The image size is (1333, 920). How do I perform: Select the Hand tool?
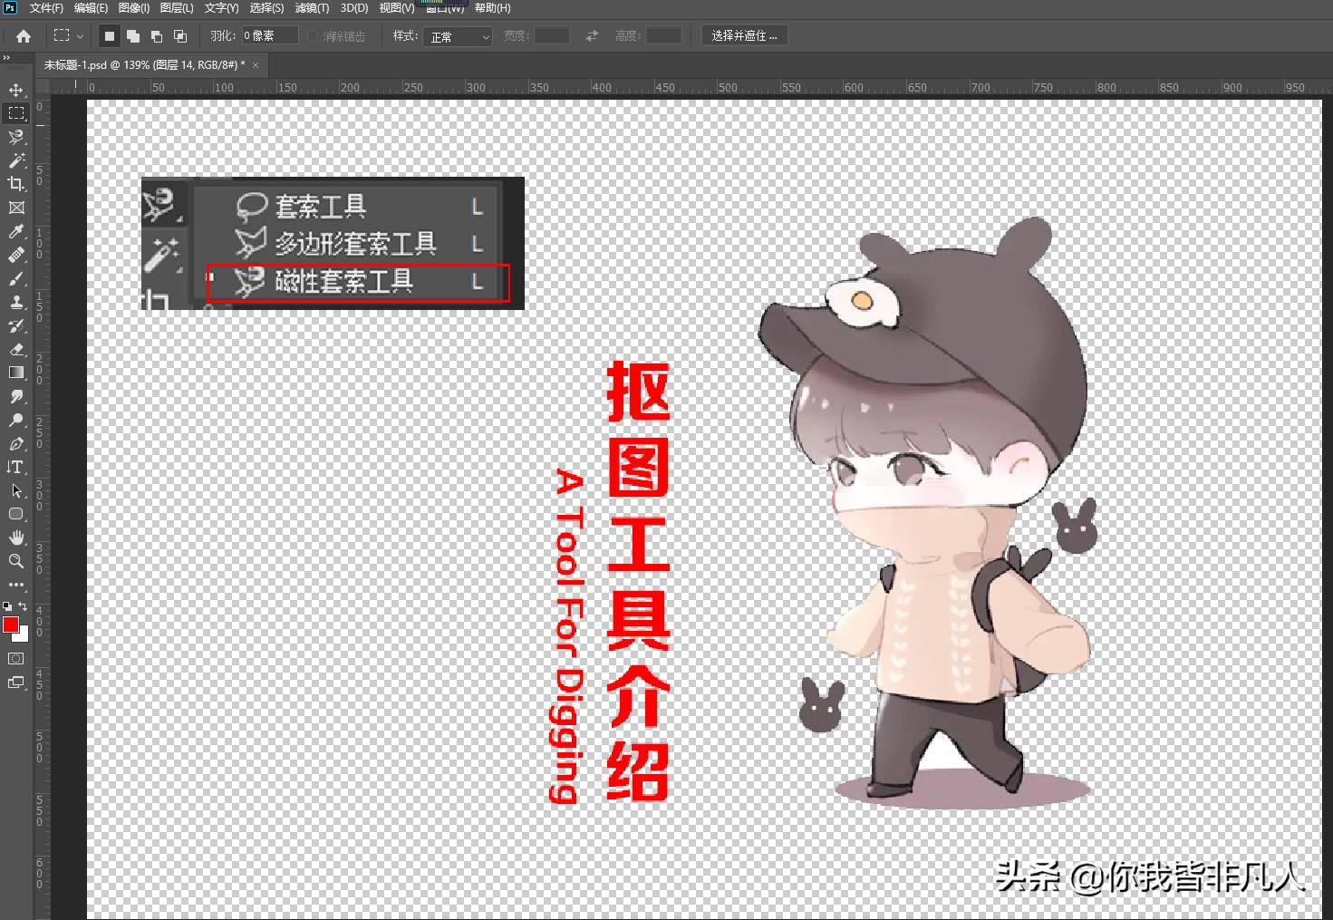15,537
